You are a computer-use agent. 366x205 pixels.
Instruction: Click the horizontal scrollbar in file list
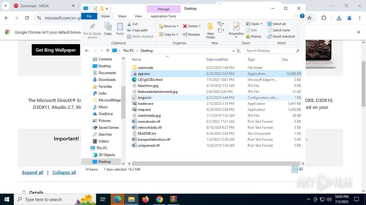point(216,164)
